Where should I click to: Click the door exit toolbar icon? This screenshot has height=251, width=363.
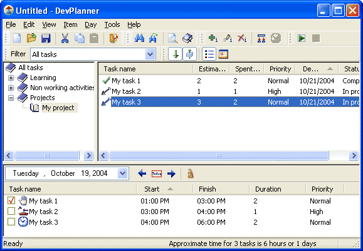[113, 38]
